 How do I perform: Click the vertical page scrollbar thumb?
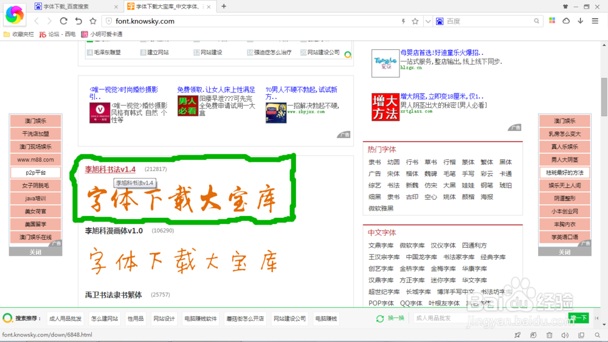pos(604,97)
